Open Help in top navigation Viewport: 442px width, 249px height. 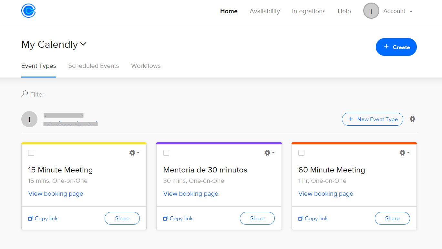coord(344,11)
